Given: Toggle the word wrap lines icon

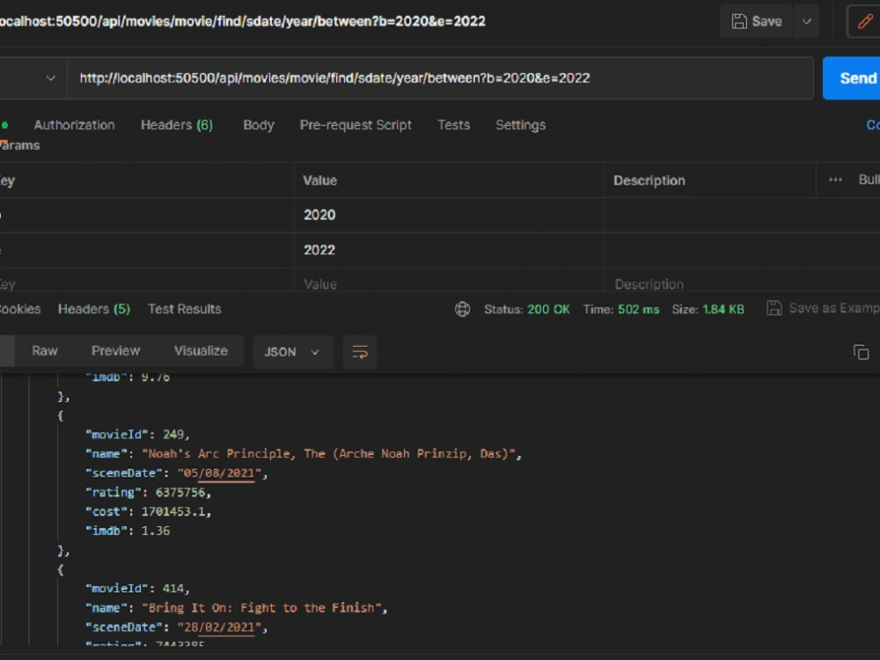Looking at the screenshot, I should coord(360,352).
